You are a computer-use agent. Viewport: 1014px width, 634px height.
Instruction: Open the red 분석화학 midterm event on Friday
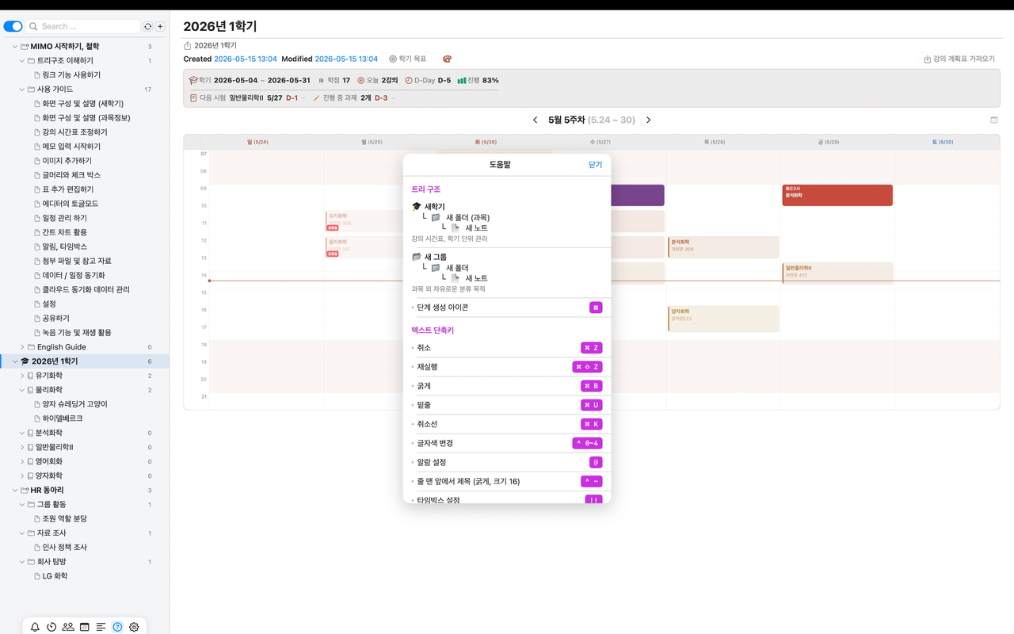(x=837, y=195)
